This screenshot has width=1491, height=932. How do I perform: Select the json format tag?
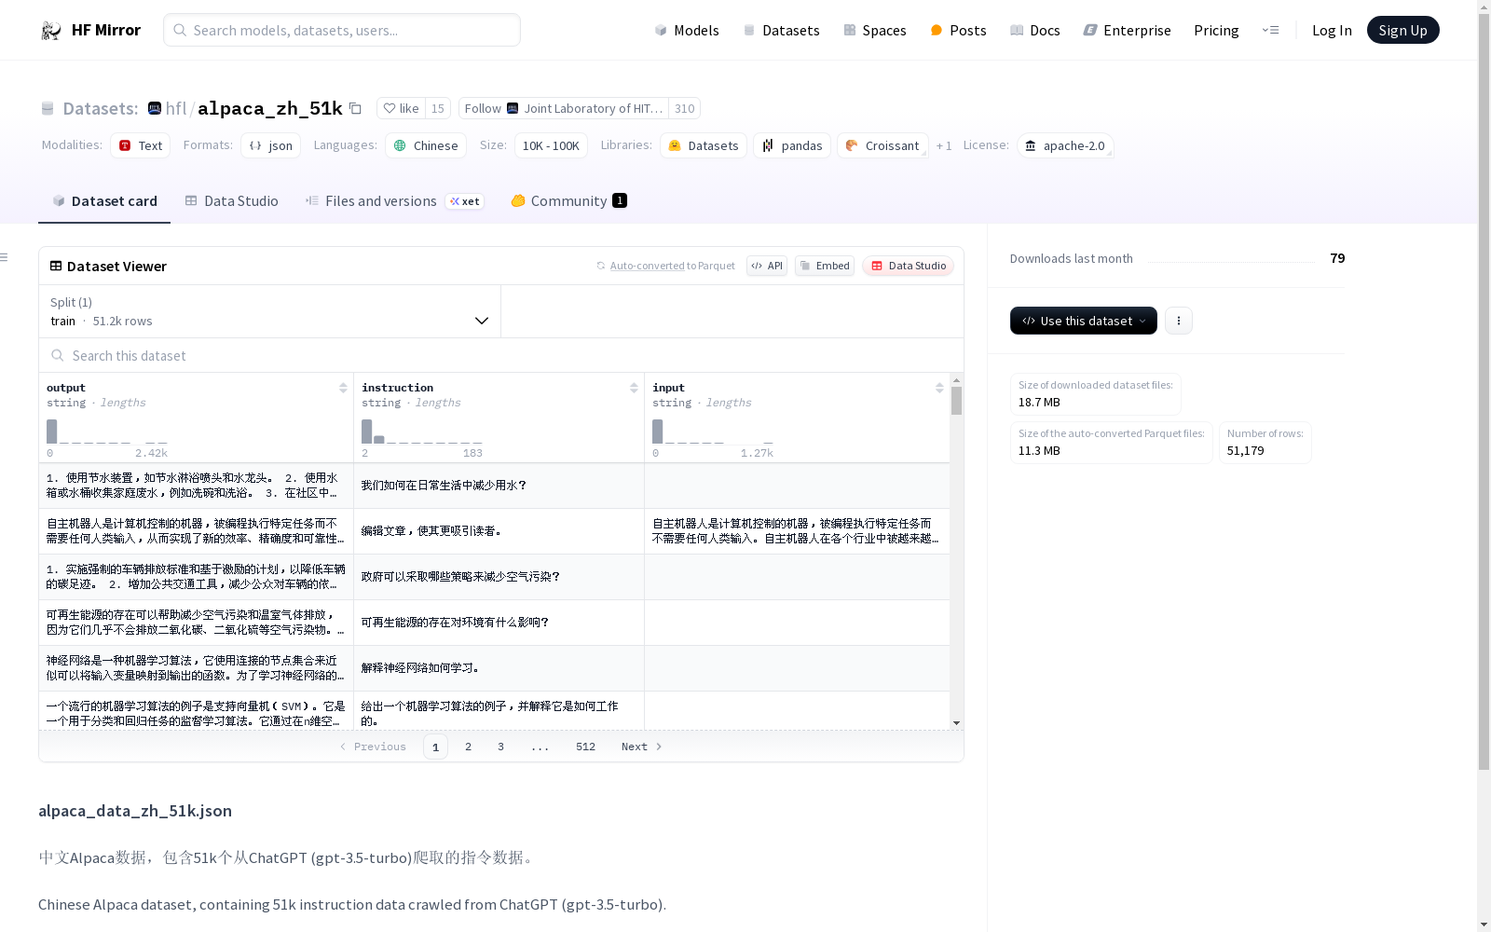[270, 145]
